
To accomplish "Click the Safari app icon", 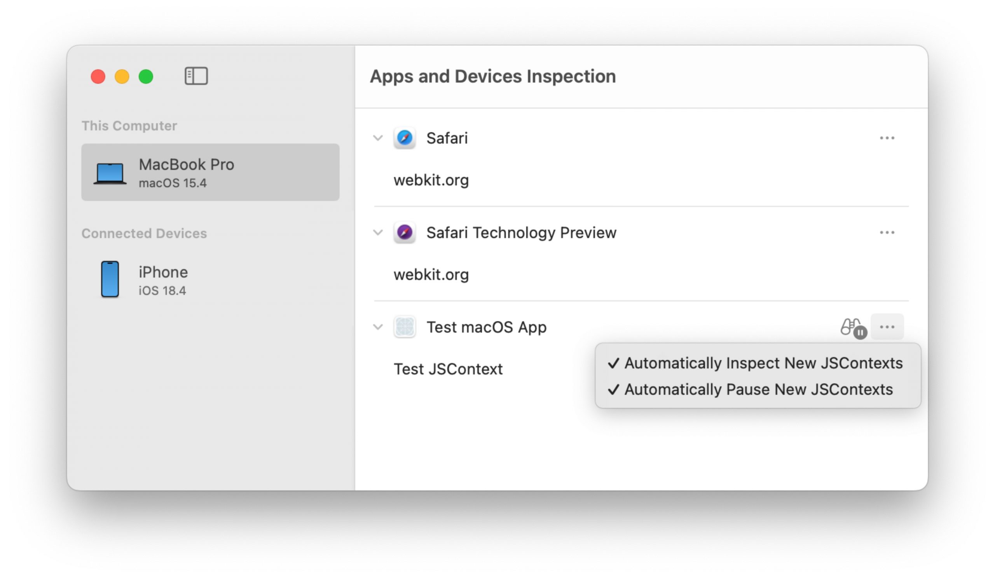I will [404, 138].
